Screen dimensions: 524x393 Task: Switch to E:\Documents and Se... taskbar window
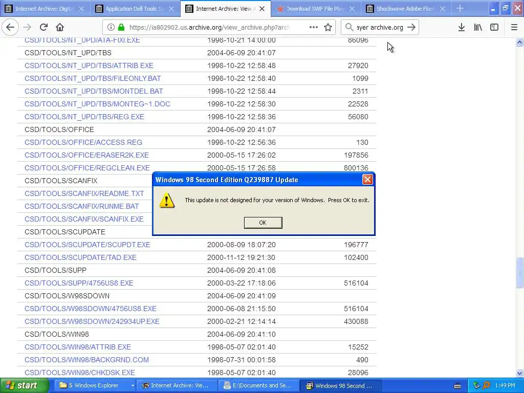pos(259,385)
